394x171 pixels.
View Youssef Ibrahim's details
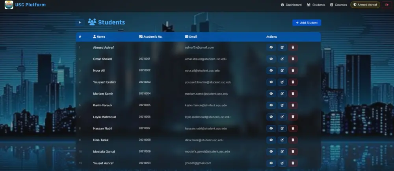tap(271, 82)
